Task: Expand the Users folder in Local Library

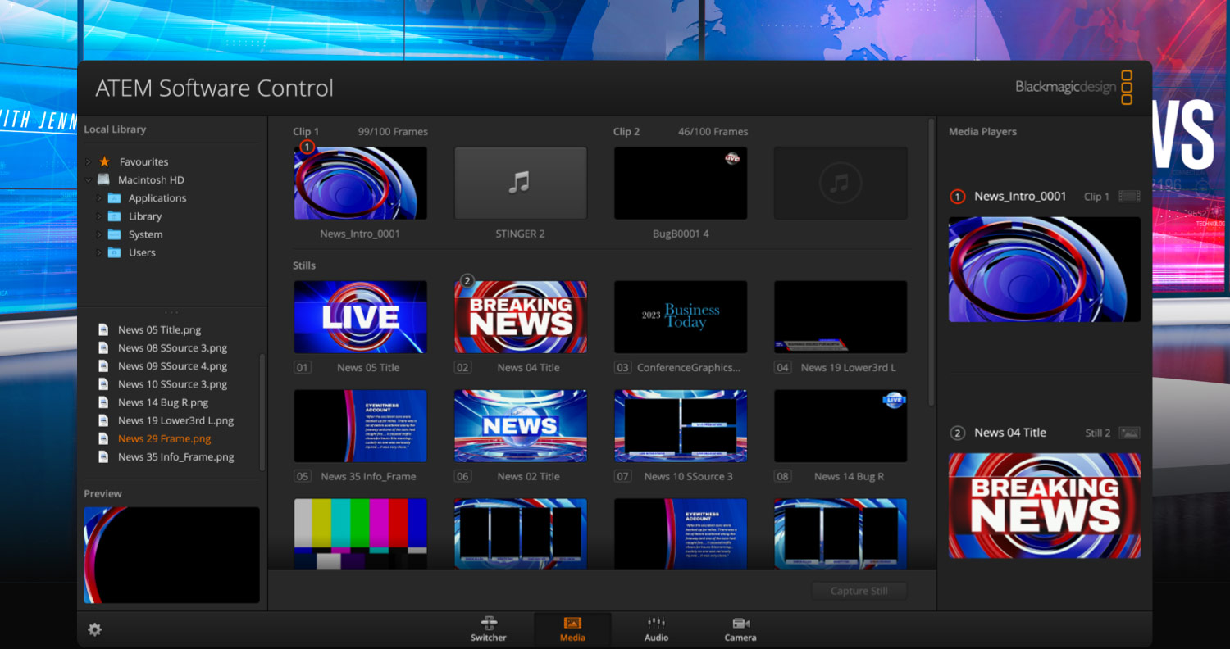Action: tap(99, 252)
